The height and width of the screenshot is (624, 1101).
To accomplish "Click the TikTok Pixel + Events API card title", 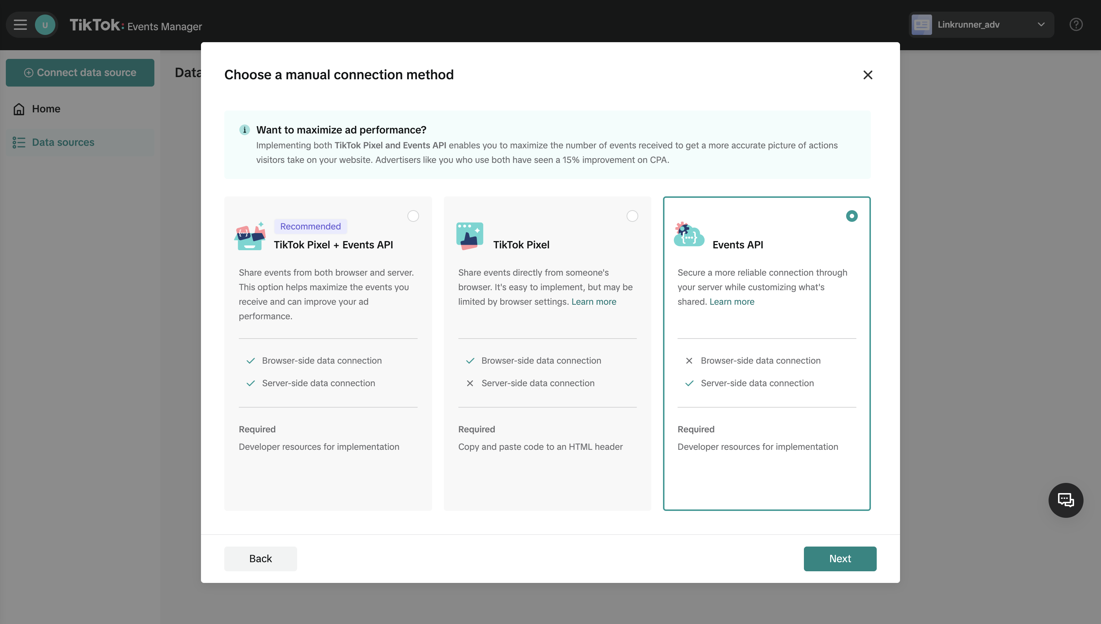I will [334, 245].
